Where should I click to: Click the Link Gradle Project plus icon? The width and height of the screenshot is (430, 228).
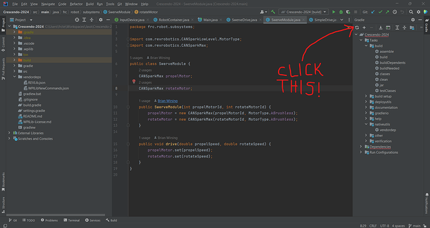[364, 27]
